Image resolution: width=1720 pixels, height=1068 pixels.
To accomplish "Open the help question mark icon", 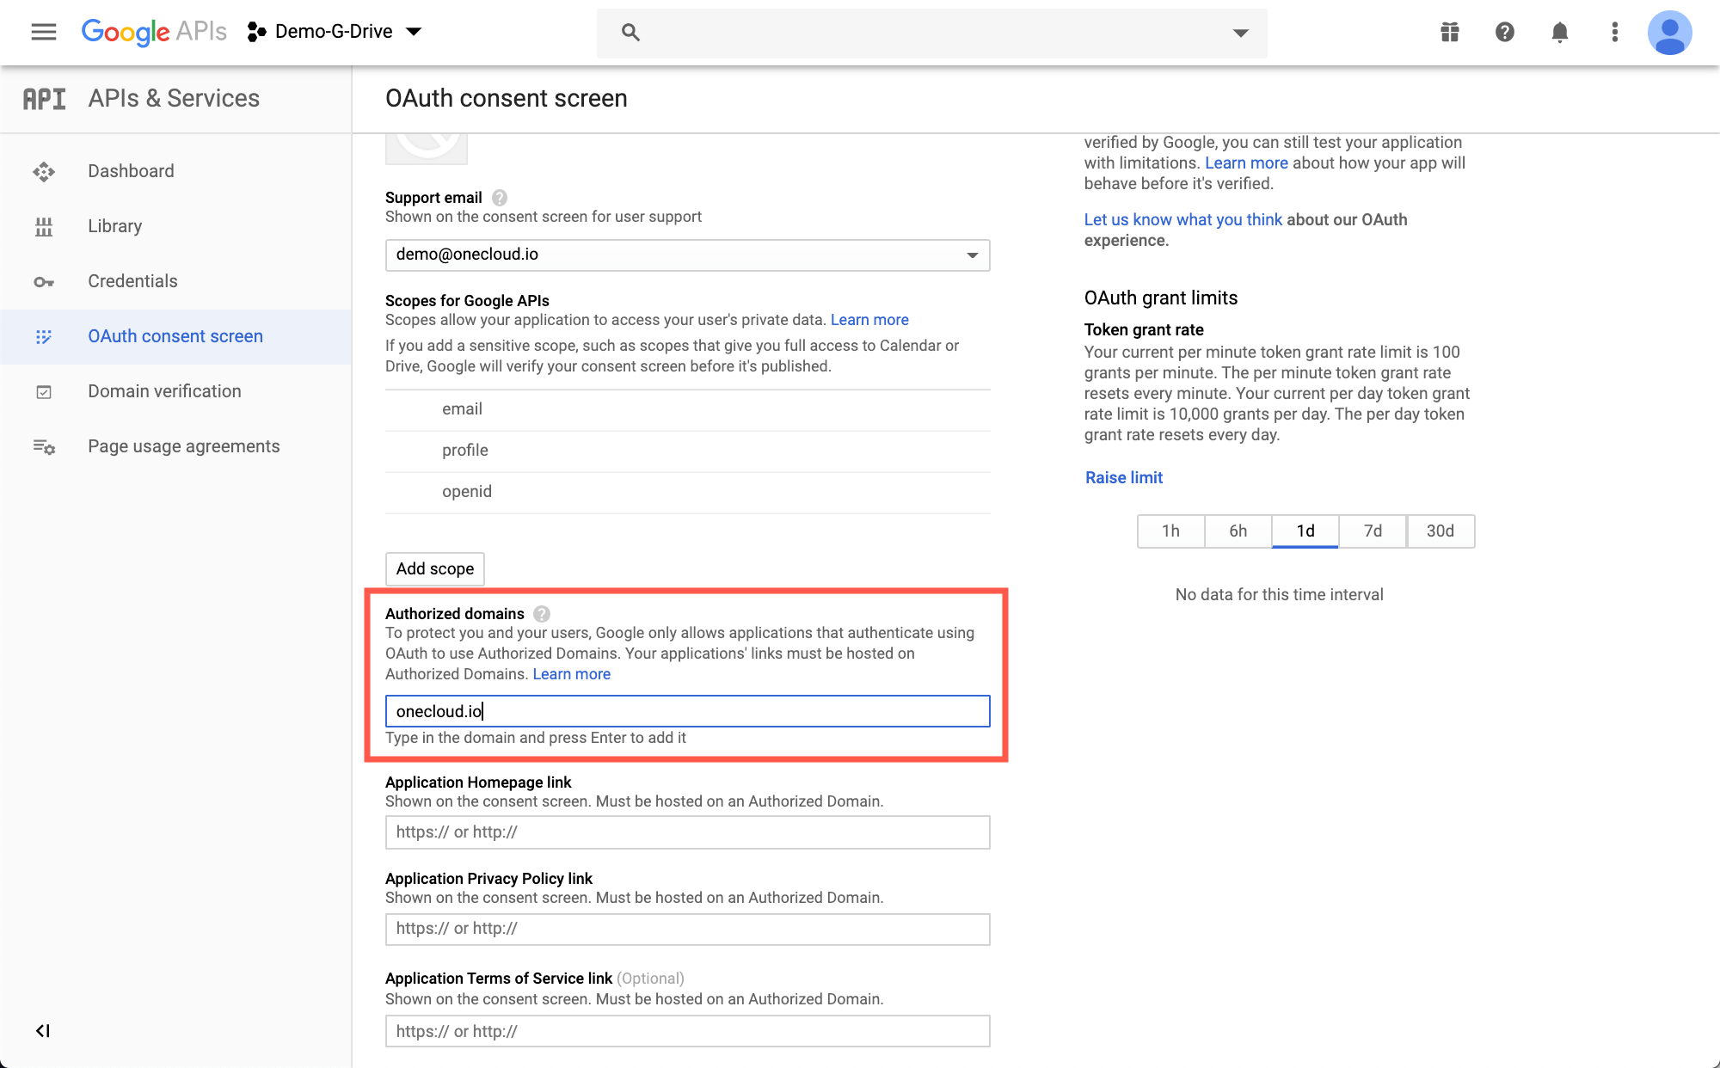I will [1504, 32].
